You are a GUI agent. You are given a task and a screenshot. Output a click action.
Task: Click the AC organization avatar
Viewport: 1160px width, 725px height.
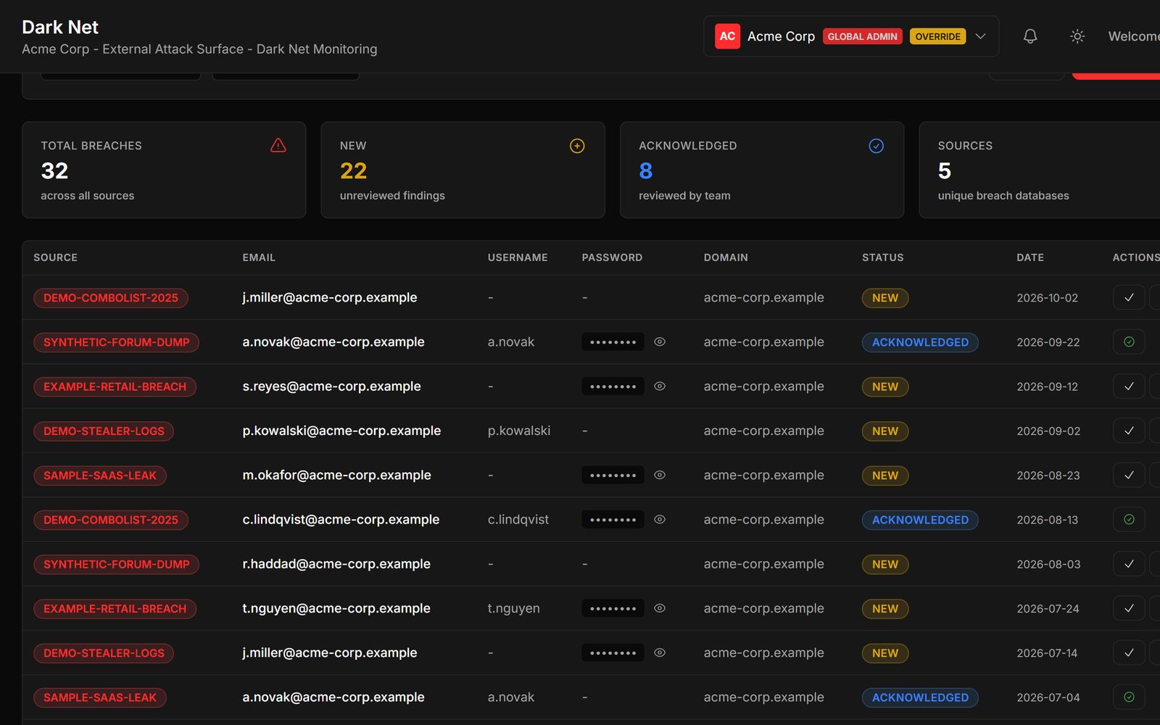(727, 36)
